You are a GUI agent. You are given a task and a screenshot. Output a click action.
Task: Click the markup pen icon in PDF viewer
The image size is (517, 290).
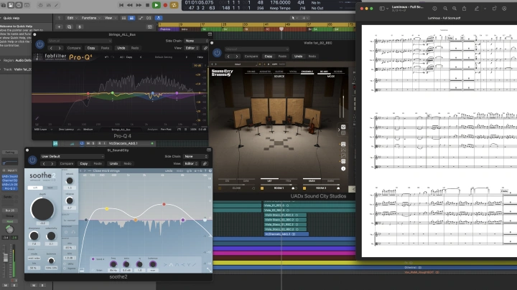pyautogui.click(x=477, y=9)
